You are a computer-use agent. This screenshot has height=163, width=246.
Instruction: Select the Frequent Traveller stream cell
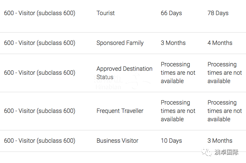(x=120, y=111)
